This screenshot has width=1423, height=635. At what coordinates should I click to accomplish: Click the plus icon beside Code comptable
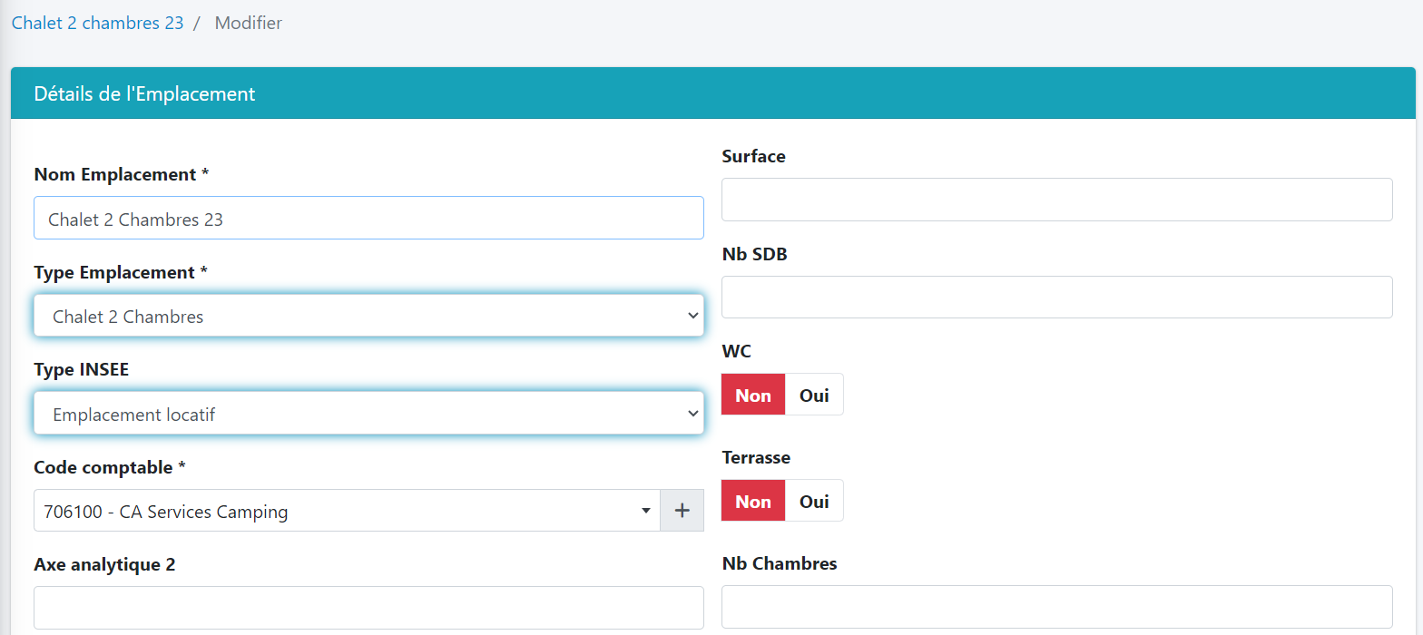pyautogui.click(x=682, y=511)
